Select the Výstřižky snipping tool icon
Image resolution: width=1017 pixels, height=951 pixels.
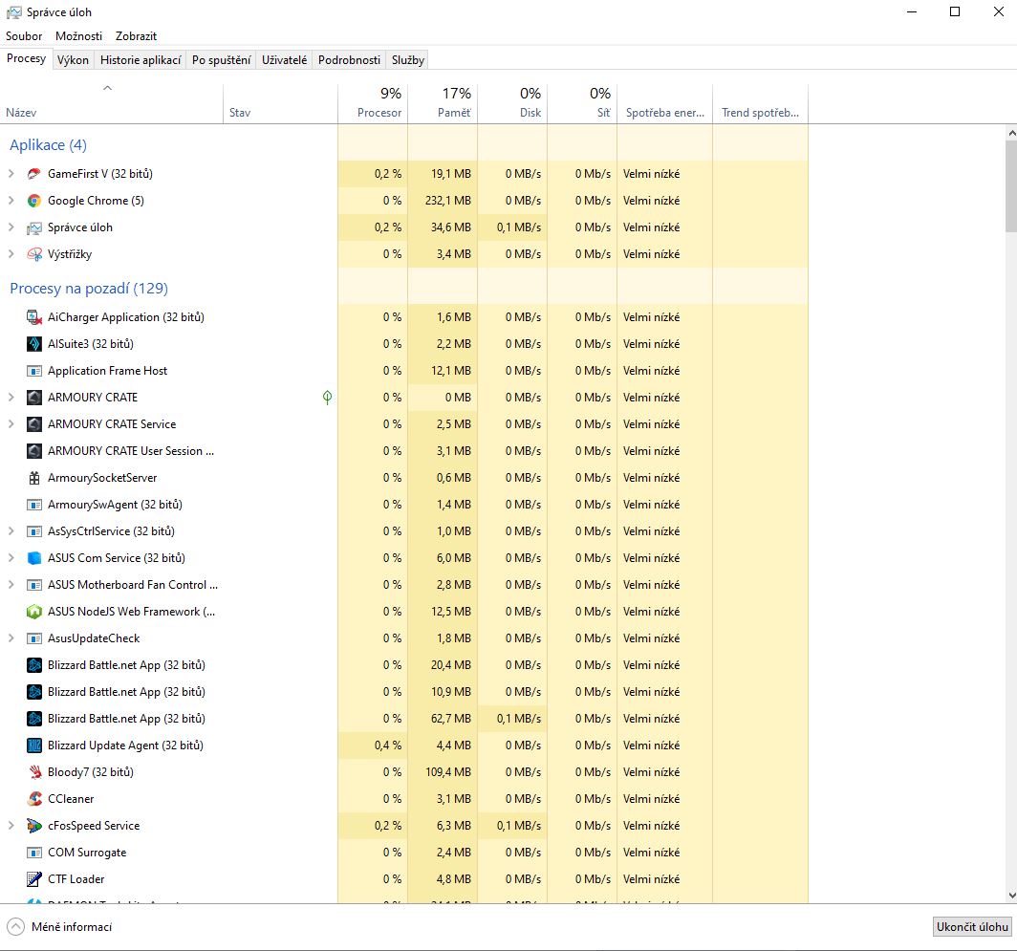point(33,254)
